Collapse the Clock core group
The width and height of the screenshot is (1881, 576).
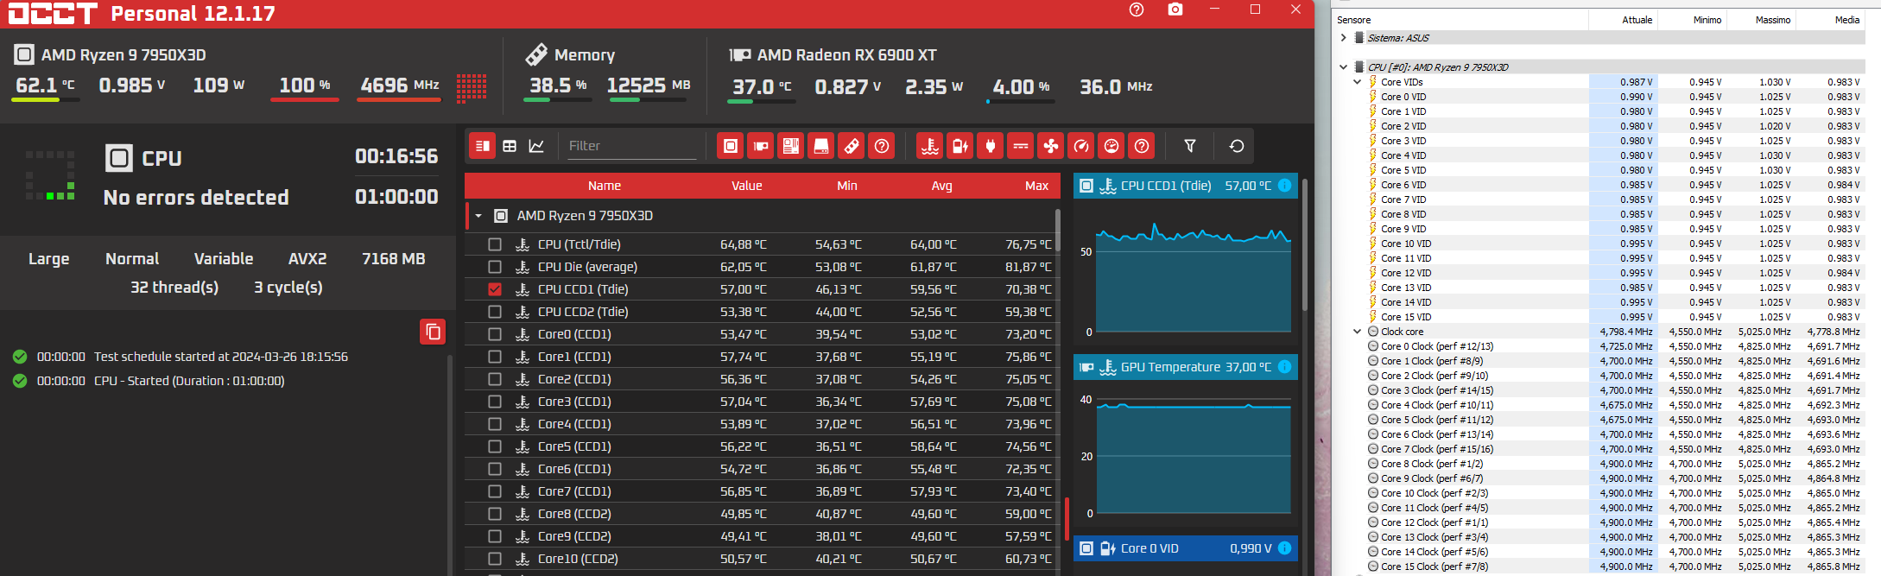pyautogui.click(x=1357, y=332)
